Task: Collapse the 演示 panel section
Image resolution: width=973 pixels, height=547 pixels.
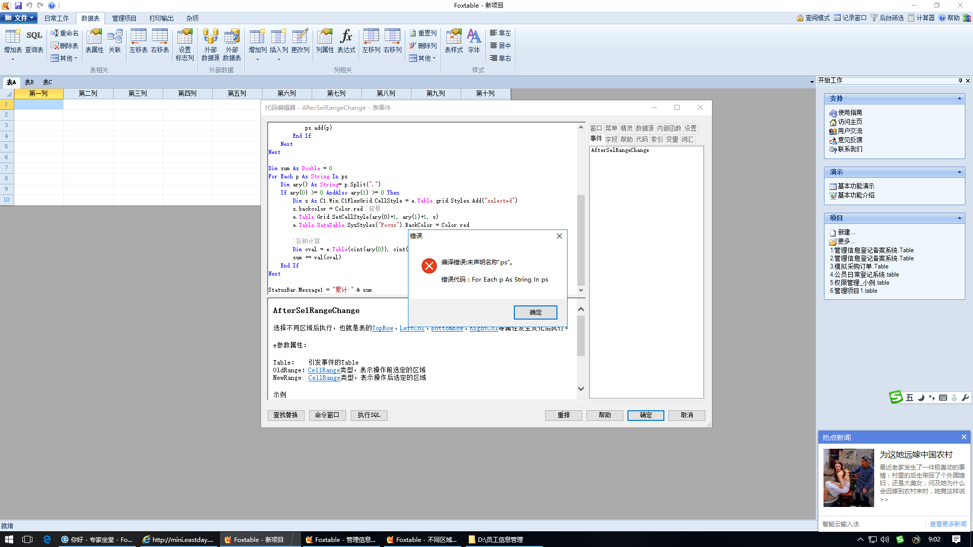Action: click(x=959, y=172)
